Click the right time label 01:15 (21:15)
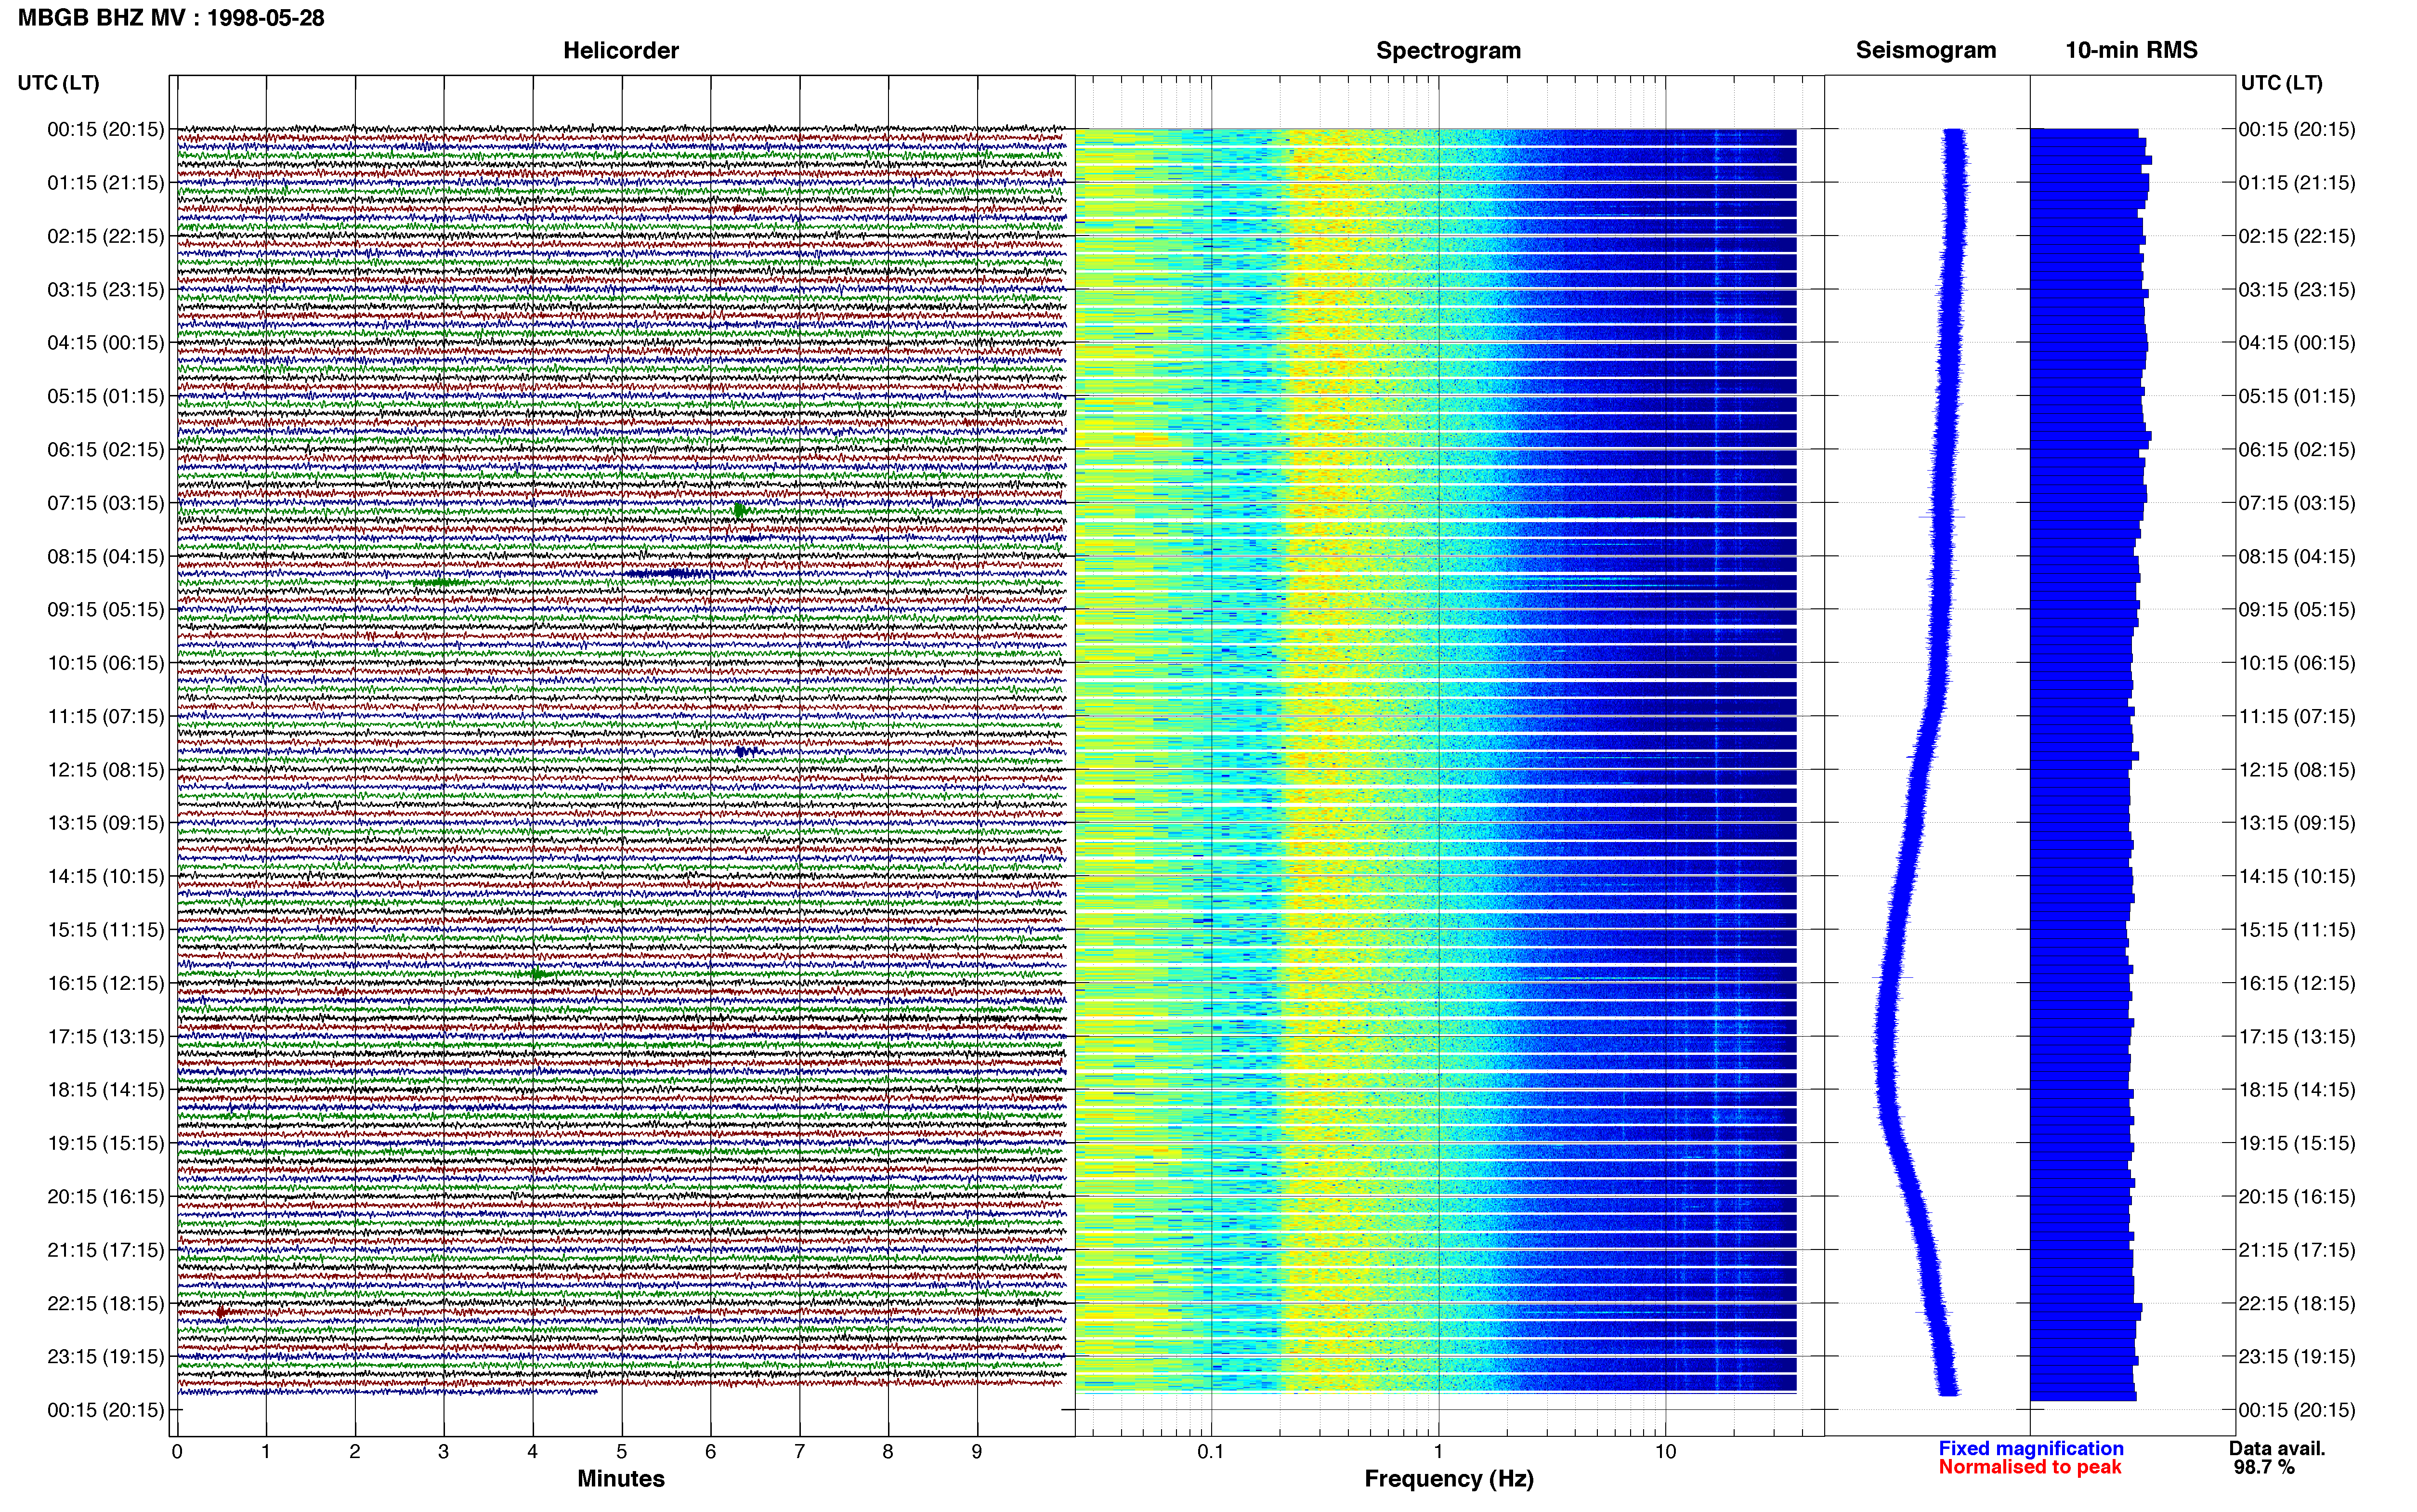The width and height of the screenshot is (2417, 1512). point(2297,183)
